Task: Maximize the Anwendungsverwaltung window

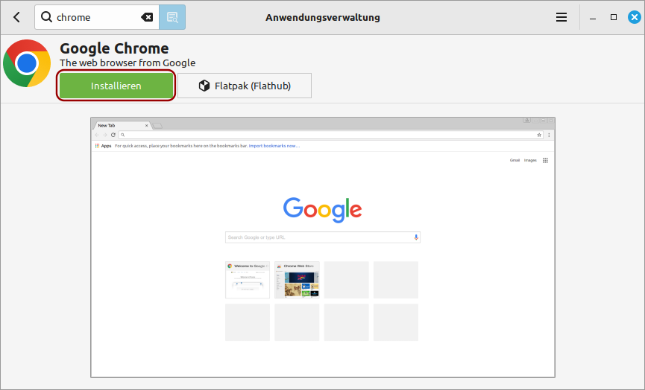Action: (614, 17)
